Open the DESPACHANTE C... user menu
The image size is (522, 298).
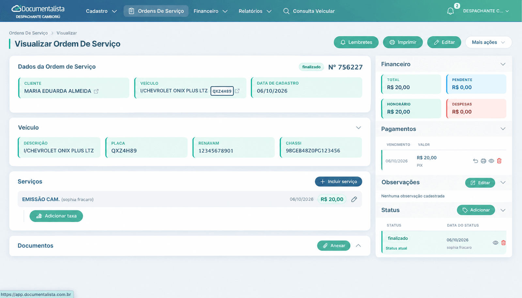pyautogui.click(x=486, y=11)
